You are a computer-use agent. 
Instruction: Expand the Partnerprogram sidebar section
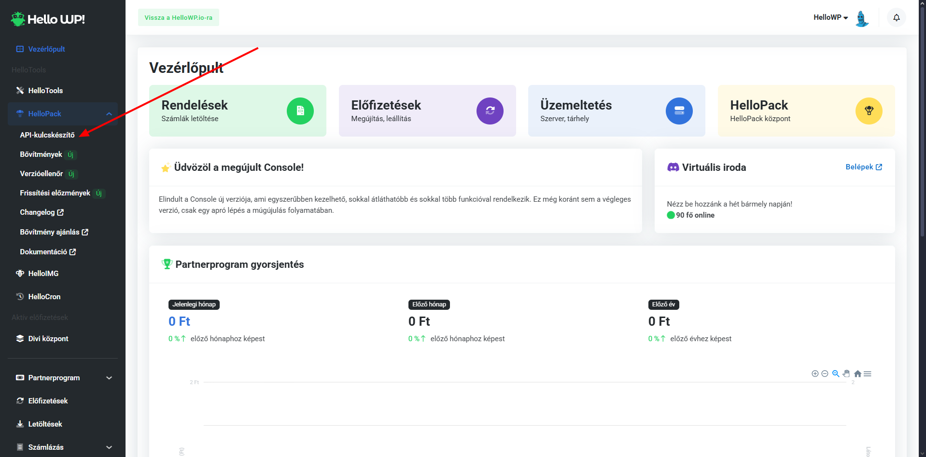click(109, 378)
